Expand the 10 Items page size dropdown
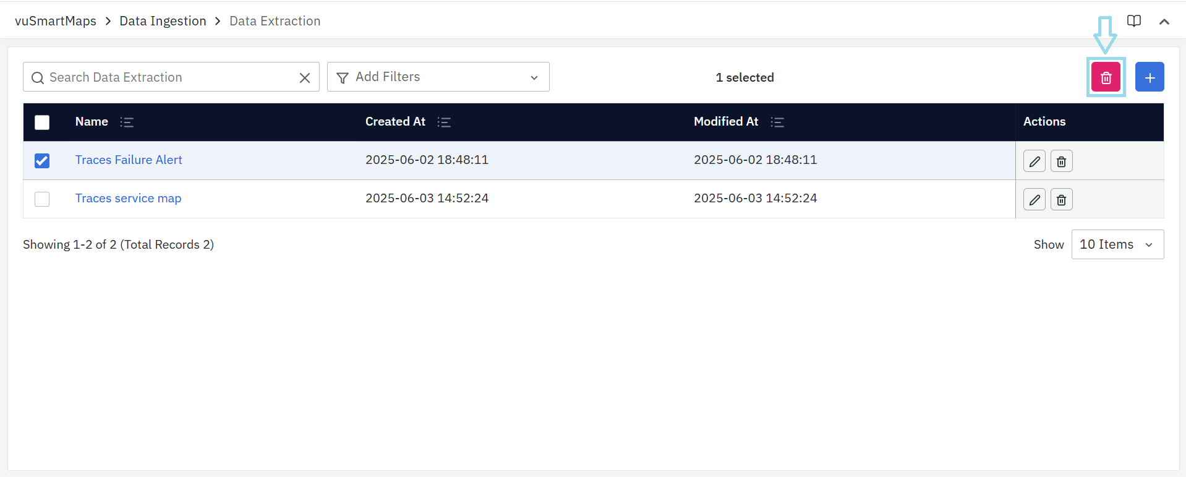This screenshot has height=477, width=1186. [1117, 244]
